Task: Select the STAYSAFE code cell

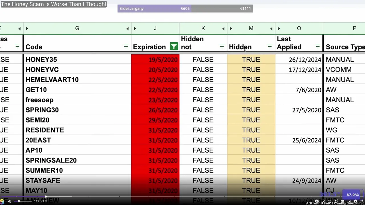Action: click(x=77, y=181)
